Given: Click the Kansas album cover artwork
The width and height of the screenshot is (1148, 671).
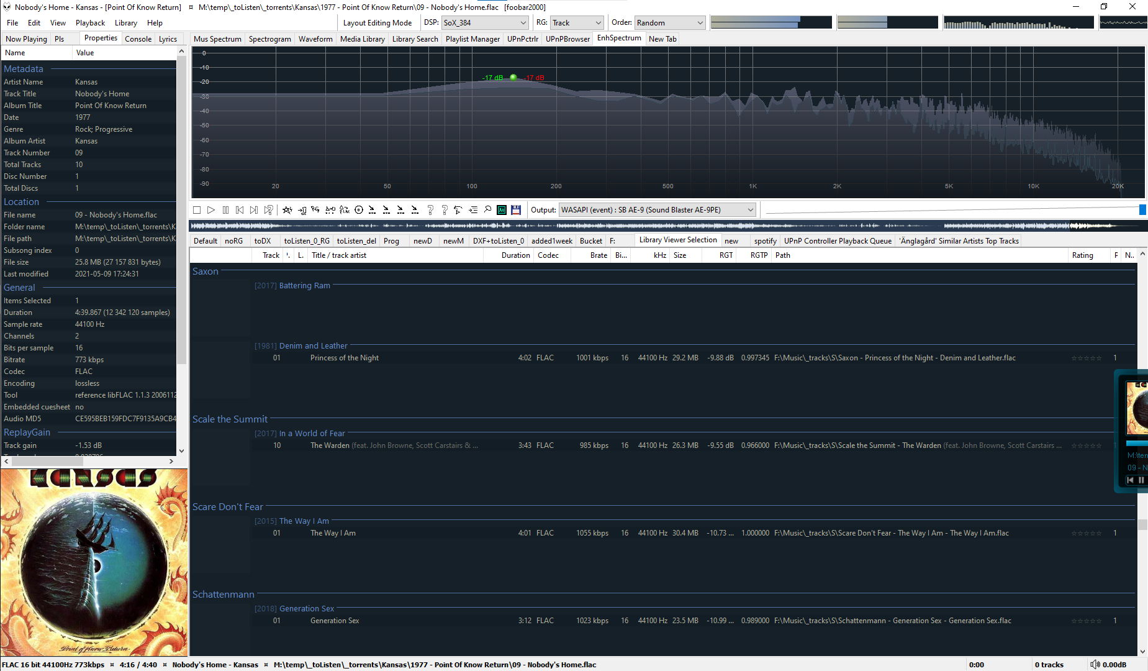Looking at the screenshot, I should (x=94, y=562).
